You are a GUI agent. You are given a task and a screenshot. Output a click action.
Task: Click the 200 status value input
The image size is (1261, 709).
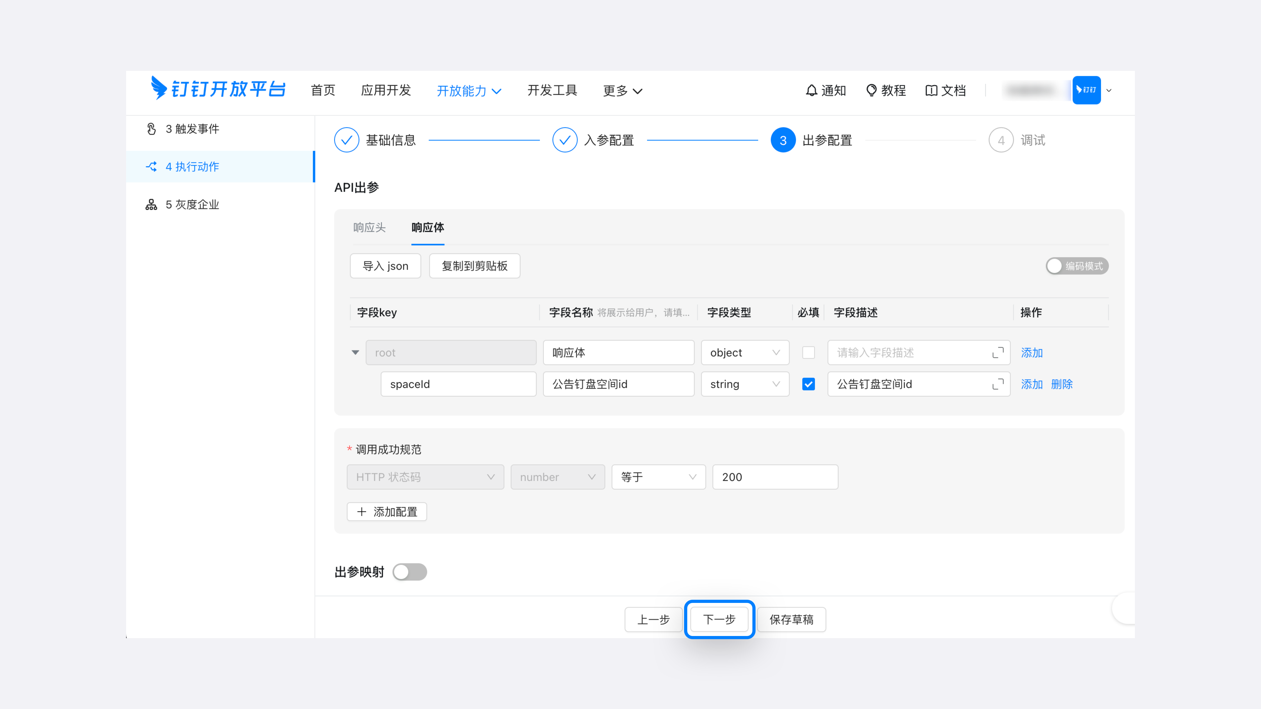[775, 477]
